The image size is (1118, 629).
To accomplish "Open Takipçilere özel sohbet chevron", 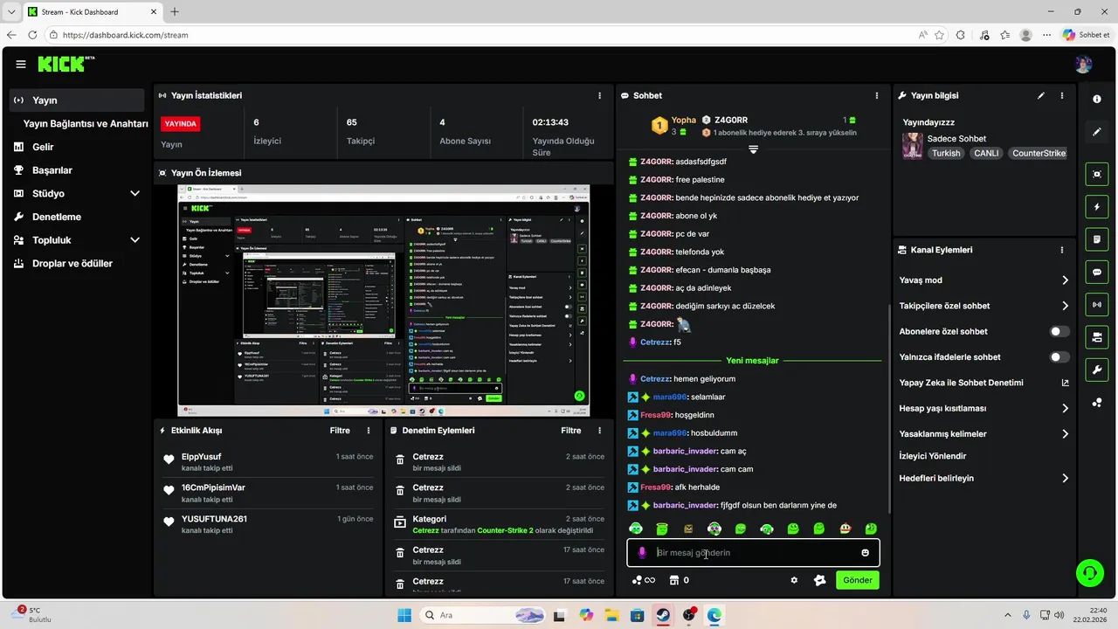I will tap(1065, 306).
